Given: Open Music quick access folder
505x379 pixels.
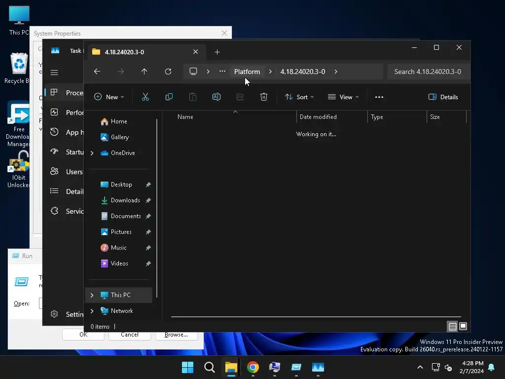Looking at the screenshot, I should 119,248.
